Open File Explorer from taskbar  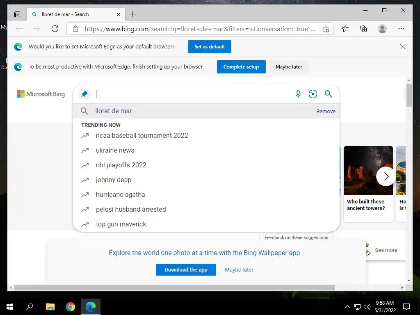50,307
